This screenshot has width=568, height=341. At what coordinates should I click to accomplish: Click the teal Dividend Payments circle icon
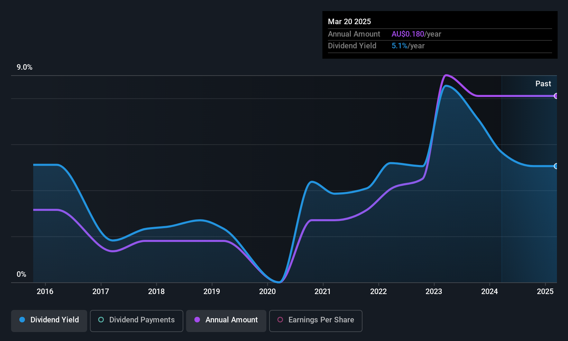pos(101,320)
